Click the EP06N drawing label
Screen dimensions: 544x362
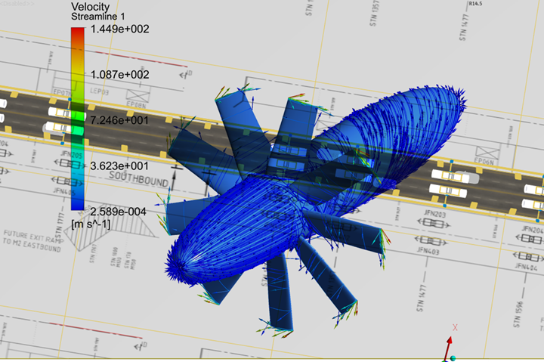click(x=484, y=161)
